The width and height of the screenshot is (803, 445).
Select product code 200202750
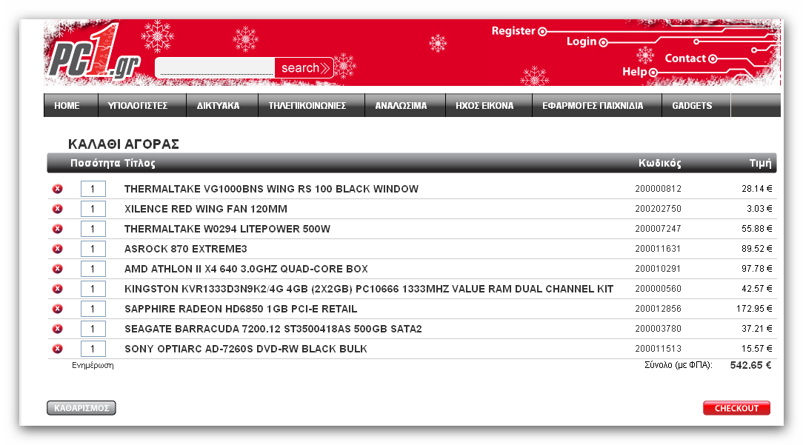[658, 209]
